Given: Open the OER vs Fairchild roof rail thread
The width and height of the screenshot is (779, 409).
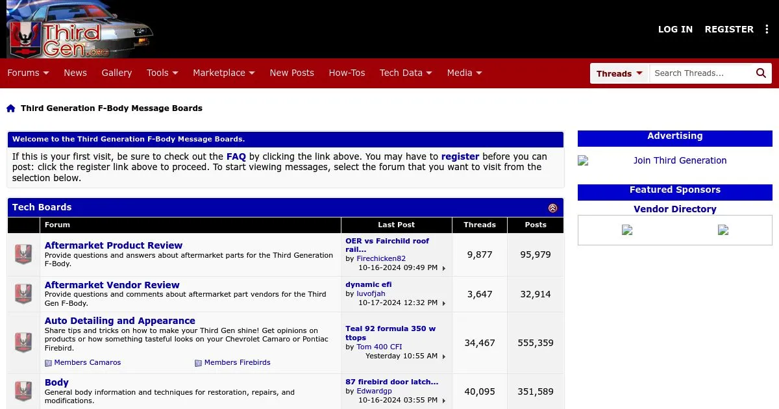Looking at the screenshot, I should (387, 245).
